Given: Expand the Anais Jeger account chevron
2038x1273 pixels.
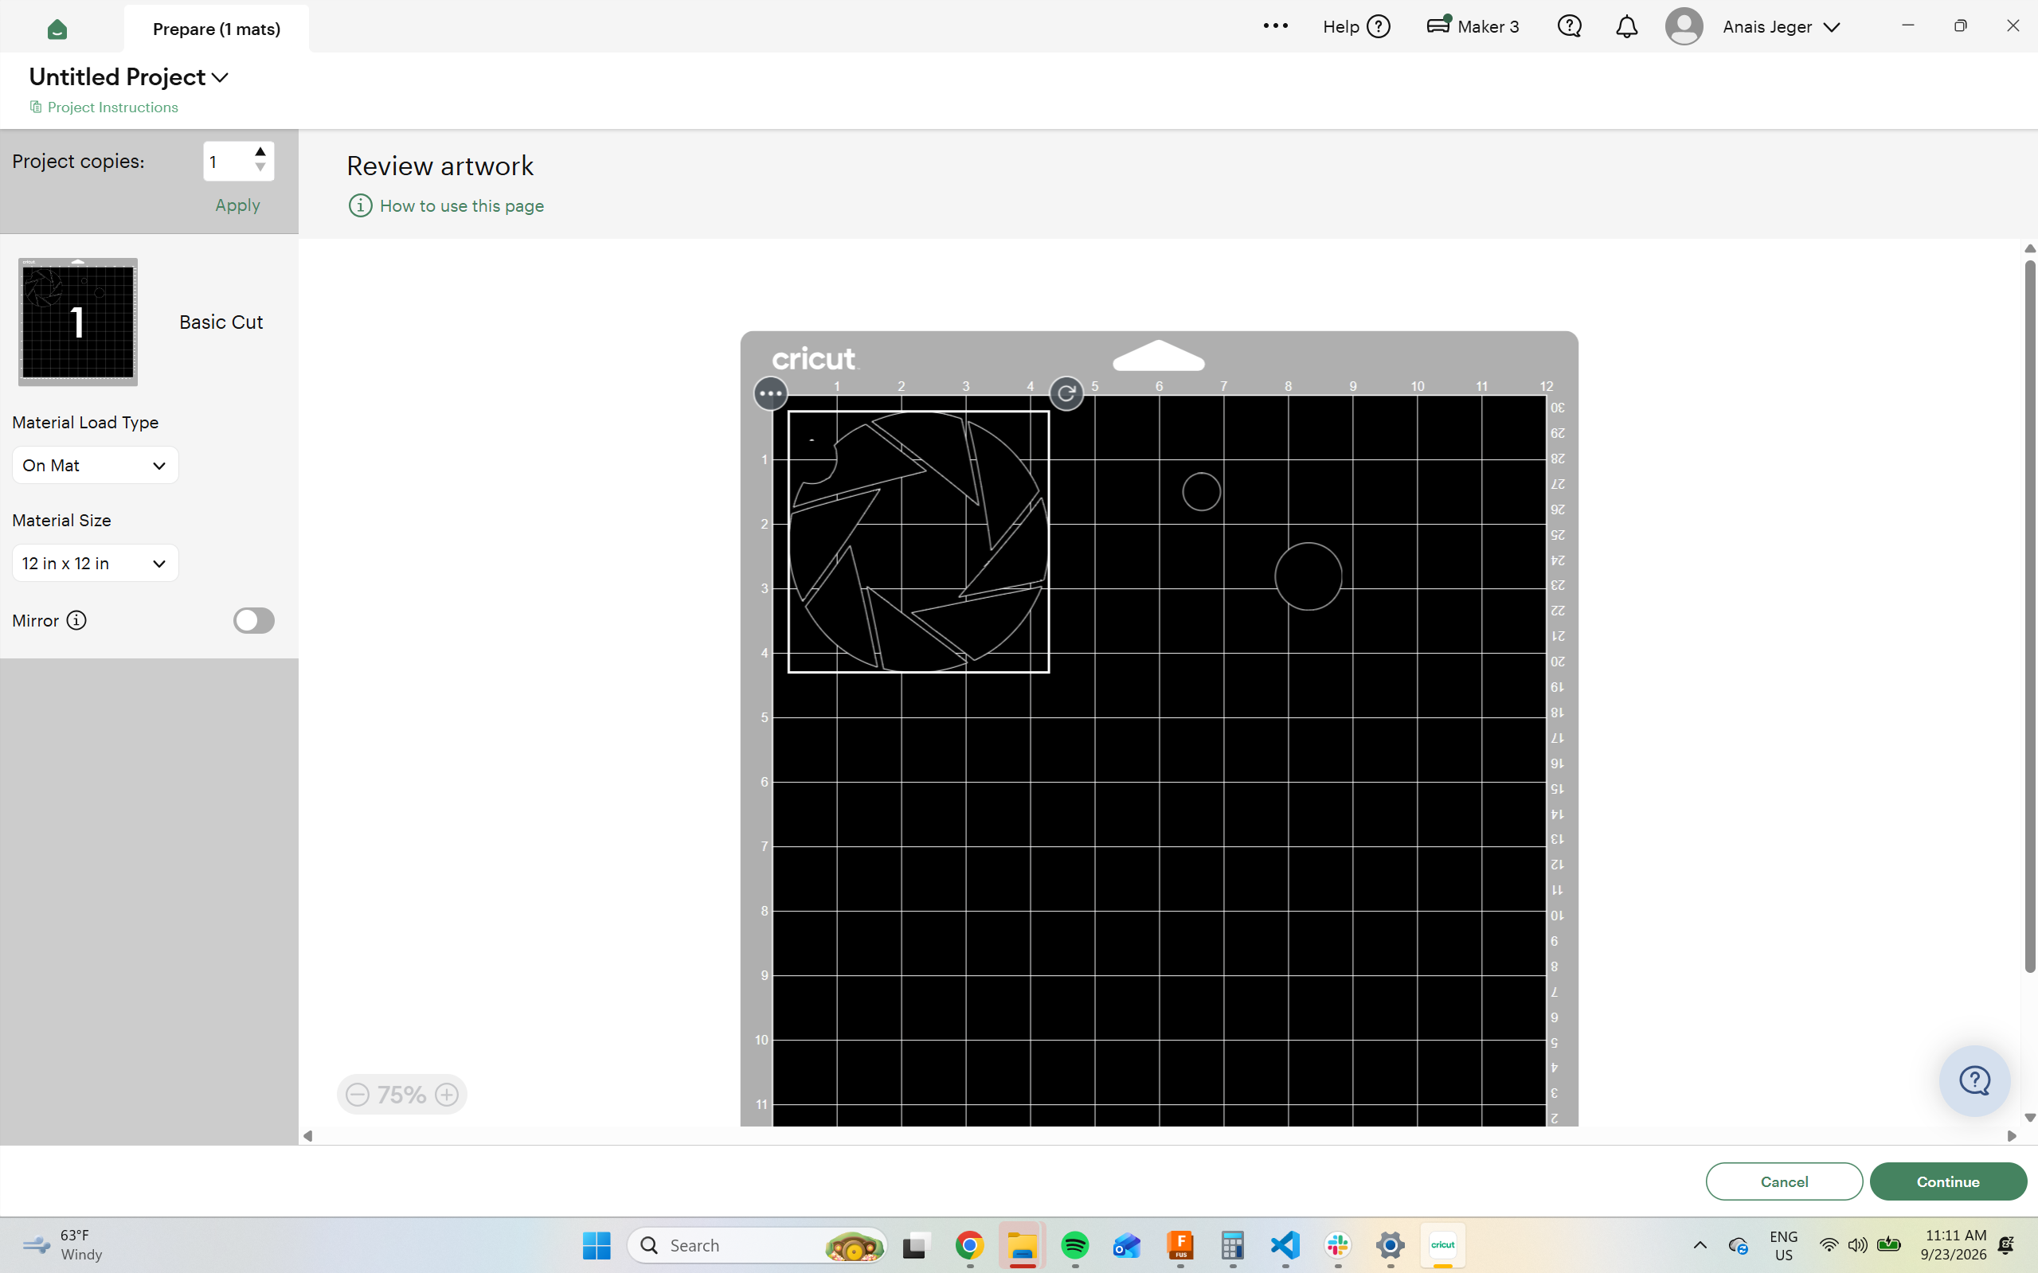Looking at the screenshot, I should click(1831, 28).
